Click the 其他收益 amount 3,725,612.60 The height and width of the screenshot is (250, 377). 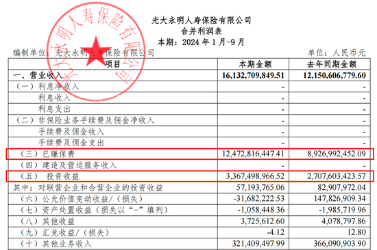click(x=263, y=221)
